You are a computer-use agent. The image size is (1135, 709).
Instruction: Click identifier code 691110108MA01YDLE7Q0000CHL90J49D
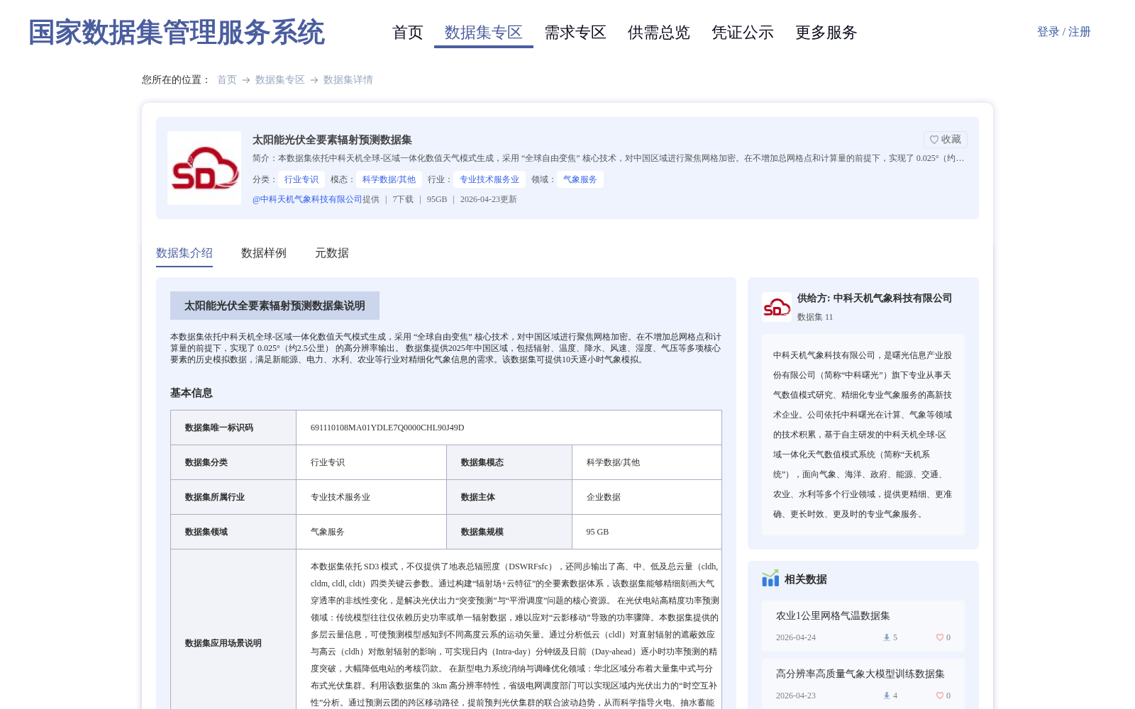[387, 428]
